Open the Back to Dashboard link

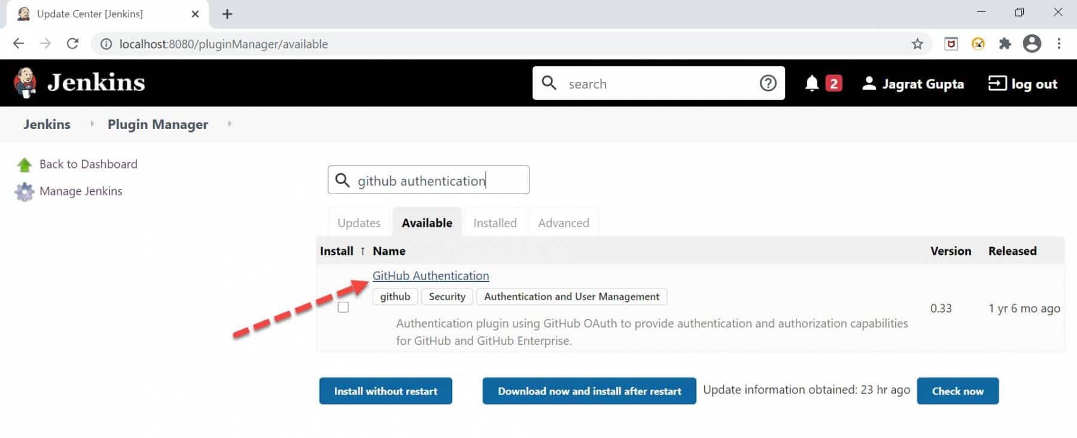[x=89, y=164]
